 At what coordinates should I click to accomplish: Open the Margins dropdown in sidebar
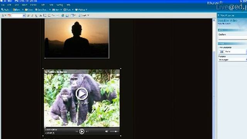pos(232,60)
